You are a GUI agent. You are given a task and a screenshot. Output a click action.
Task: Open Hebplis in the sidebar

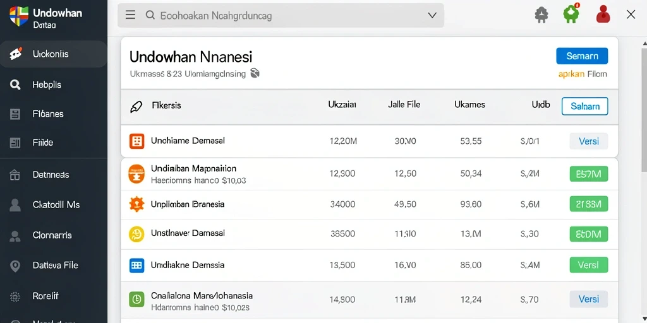pos(54,85)
